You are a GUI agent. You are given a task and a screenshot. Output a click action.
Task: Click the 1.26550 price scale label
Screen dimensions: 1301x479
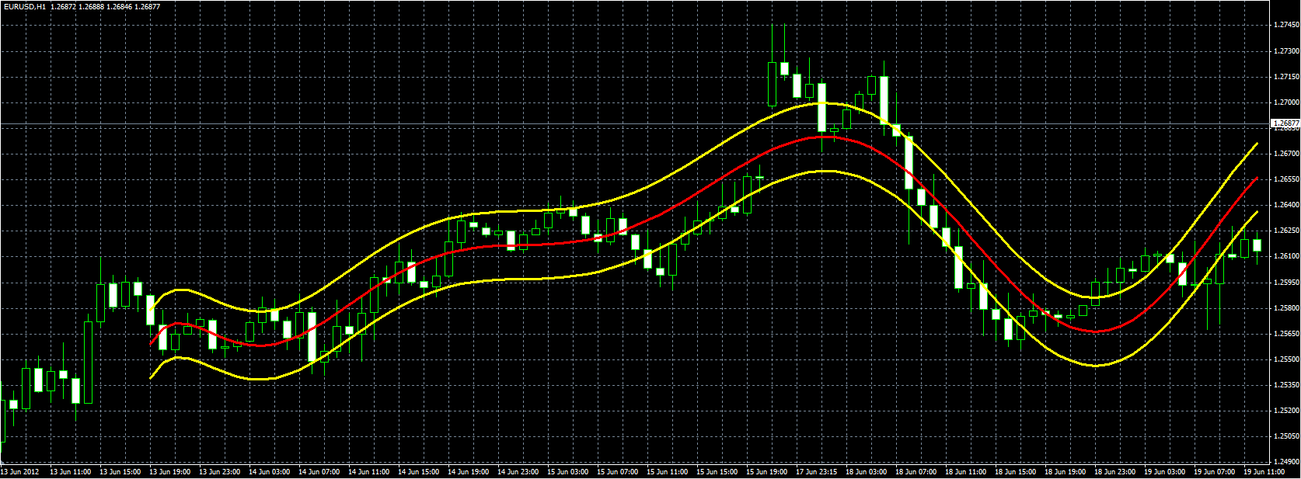1286,179
